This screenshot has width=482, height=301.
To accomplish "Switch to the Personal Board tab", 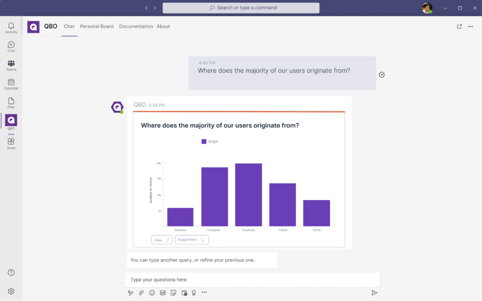I will tap(96, 26).
